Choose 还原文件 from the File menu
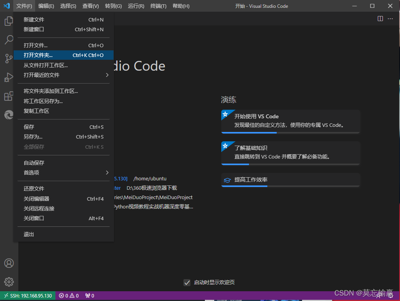Screen dimensions: 400x301 coord(64,189)
